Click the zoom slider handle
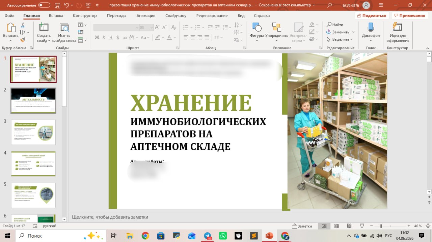This screenshot has height=242, width=432. pyautogui.click(x=381, y=226)
